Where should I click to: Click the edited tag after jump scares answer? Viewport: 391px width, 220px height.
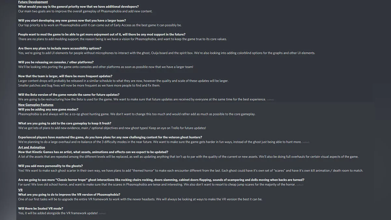coord(299,185)
